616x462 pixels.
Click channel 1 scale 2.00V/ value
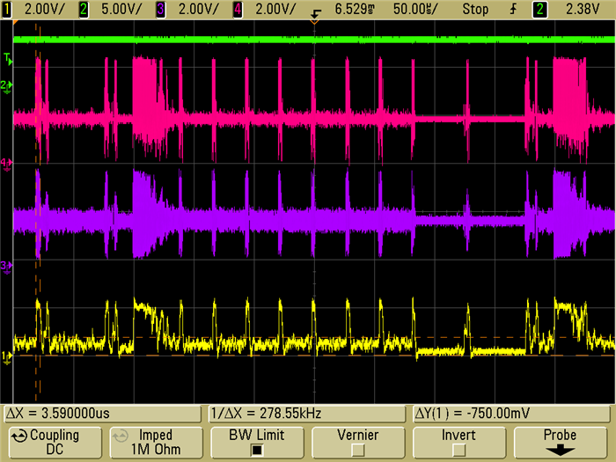click(x=44, y=9)
